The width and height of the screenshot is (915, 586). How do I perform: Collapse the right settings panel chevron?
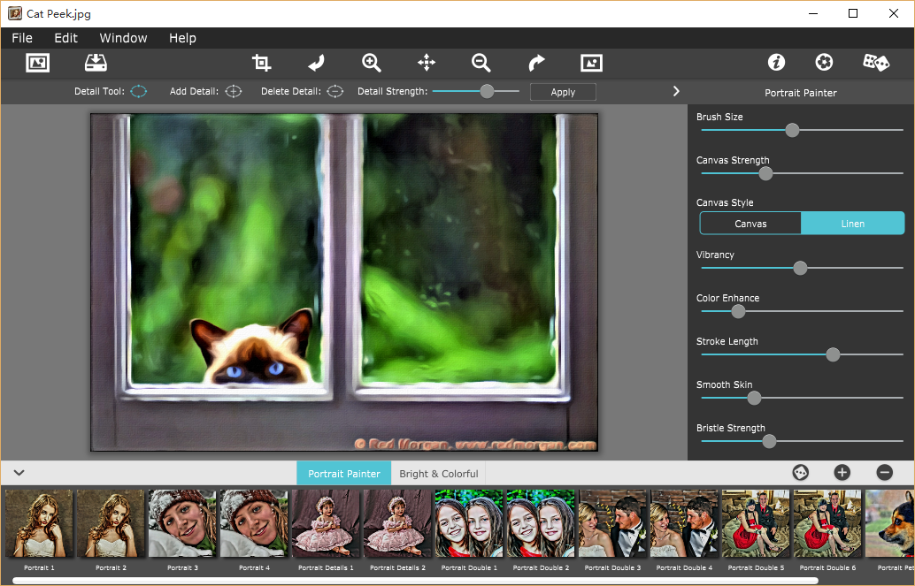676,91
